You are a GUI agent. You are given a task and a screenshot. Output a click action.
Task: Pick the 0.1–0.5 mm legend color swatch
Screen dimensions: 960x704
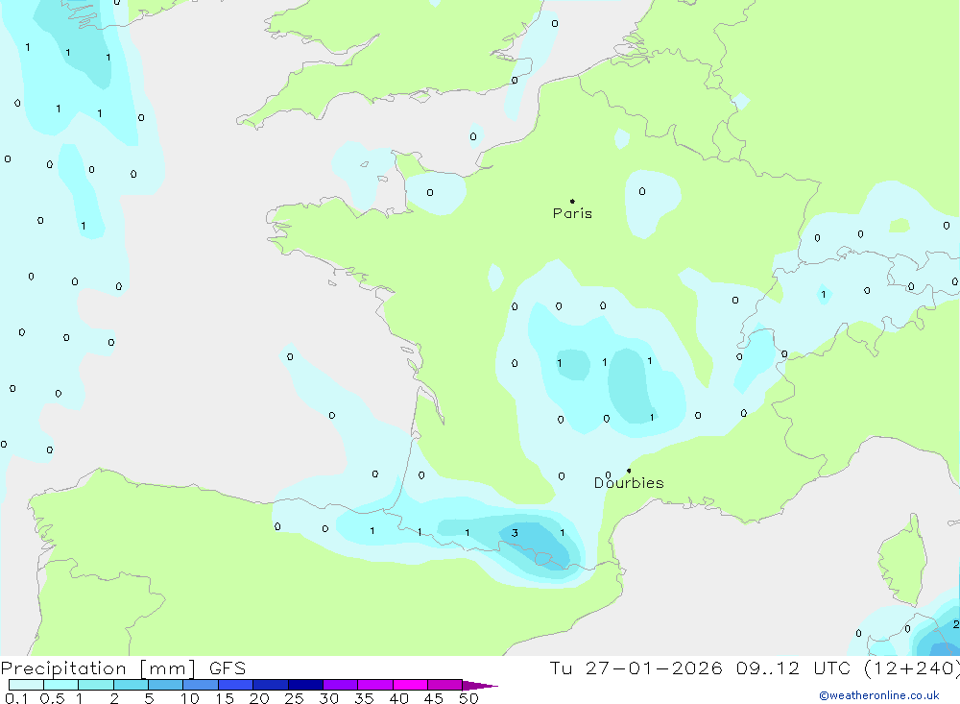tap(26, 685)
